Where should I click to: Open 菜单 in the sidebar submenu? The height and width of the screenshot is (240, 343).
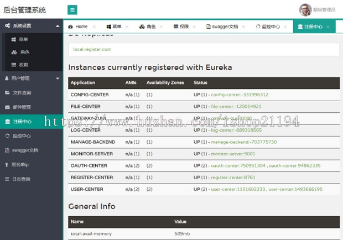tap(24, 39)
